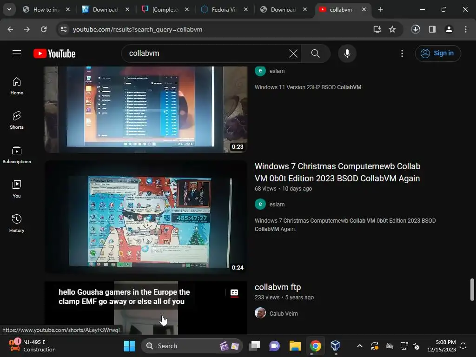This screenshot has height=357, width=476.
Task: Expand the tab search dropdown
Action: coord(9,9)
